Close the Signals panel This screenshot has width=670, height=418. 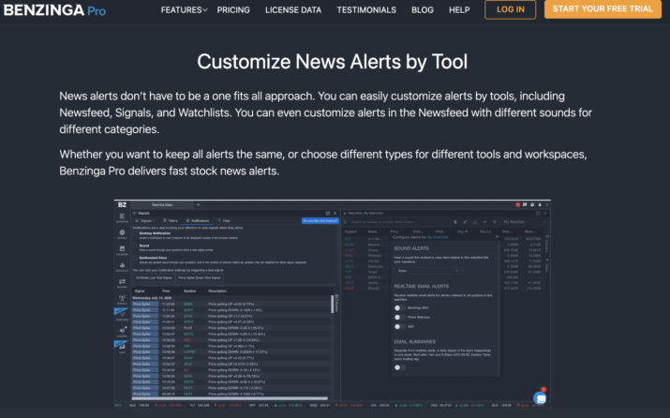(x=335, y=213)
